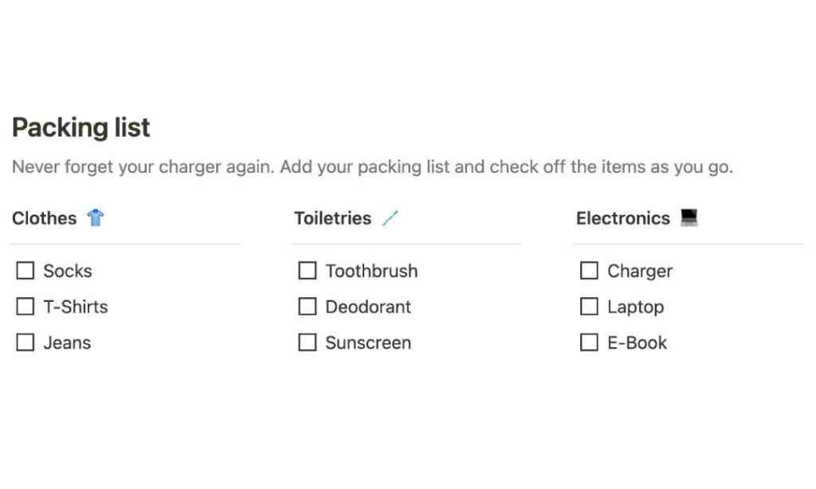Check off the Socks checkbox
This screenshot has width=816, height=489.
25,271
